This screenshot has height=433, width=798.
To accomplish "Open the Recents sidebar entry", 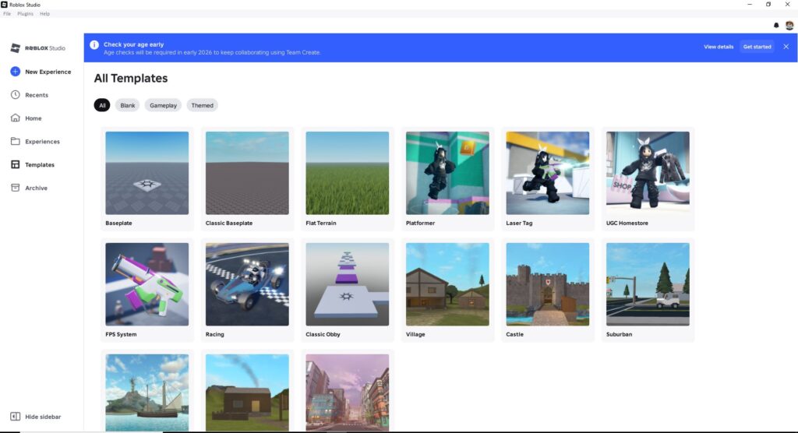I will (x=37, y=95).
